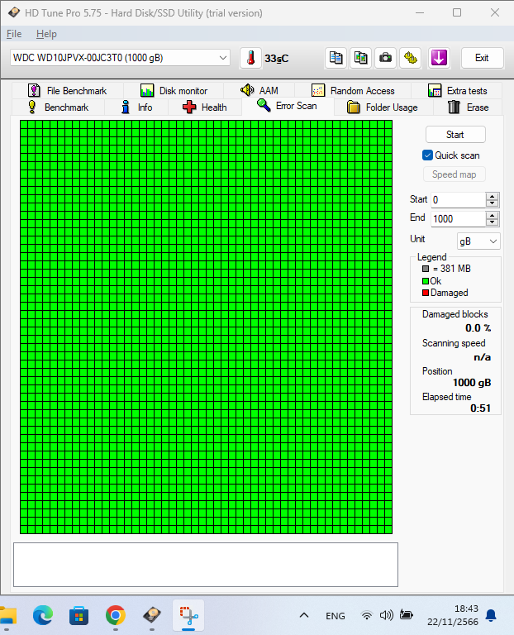Screen dimensions: 514x635
Task: Open the Wi-Fi network tray icon
Action: pyautogui.click(x=367, y=615)
